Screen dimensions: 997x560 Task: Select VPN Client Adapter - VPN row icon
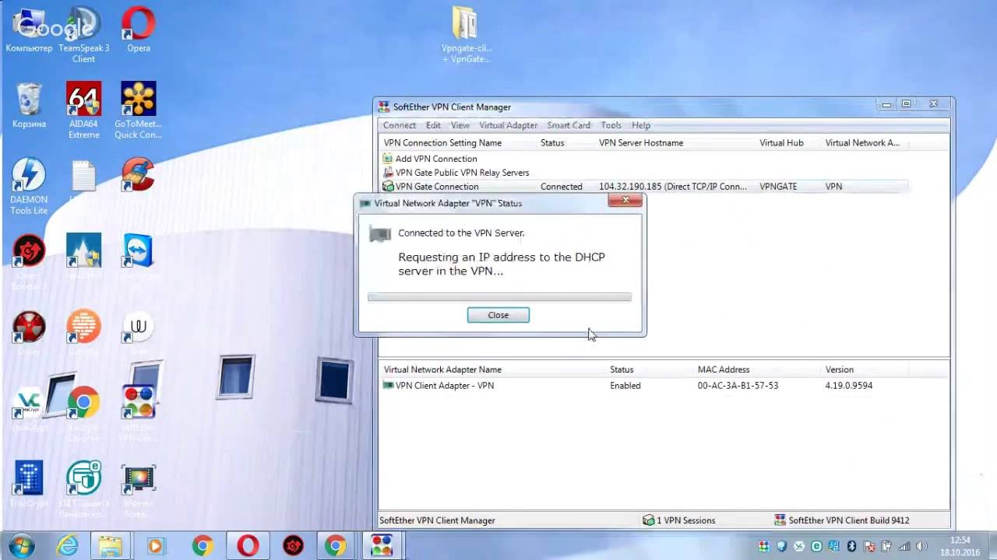388,386
